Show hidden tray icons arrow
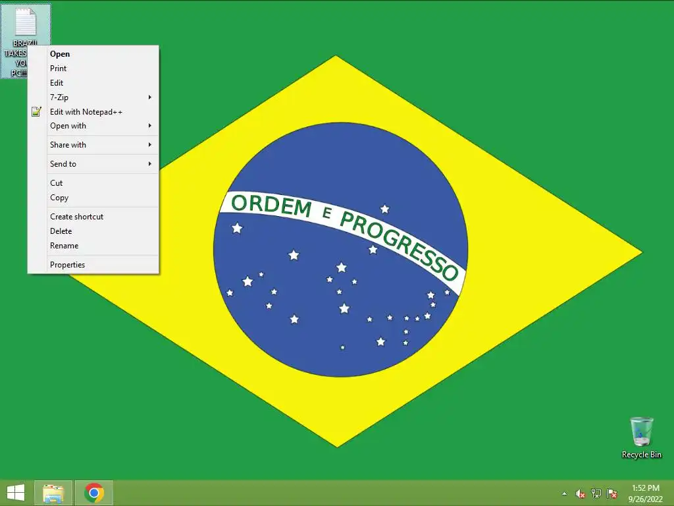This screenshot has height=506, width=674. pyautogui.click(x=564, y=493)
